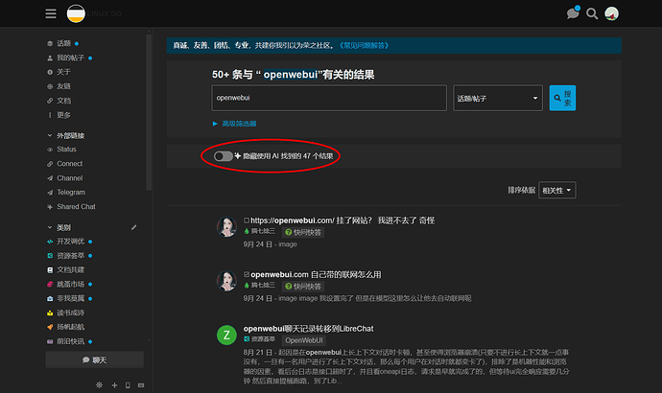Viewport: 662px width, 393px height.
Task: Expand the 高级筛选器 advanced filters
Action: [x=235, y=124]
